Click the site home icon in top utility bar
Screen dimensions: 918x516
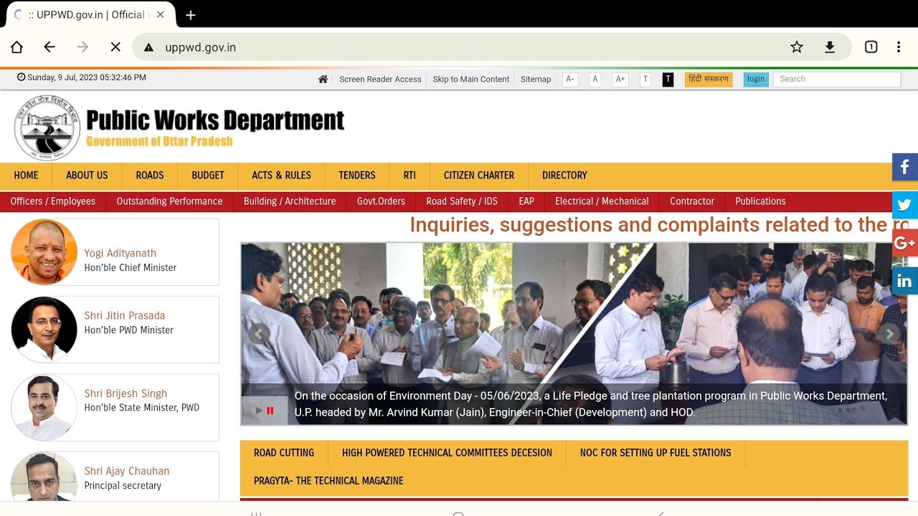tap(323, 80)
